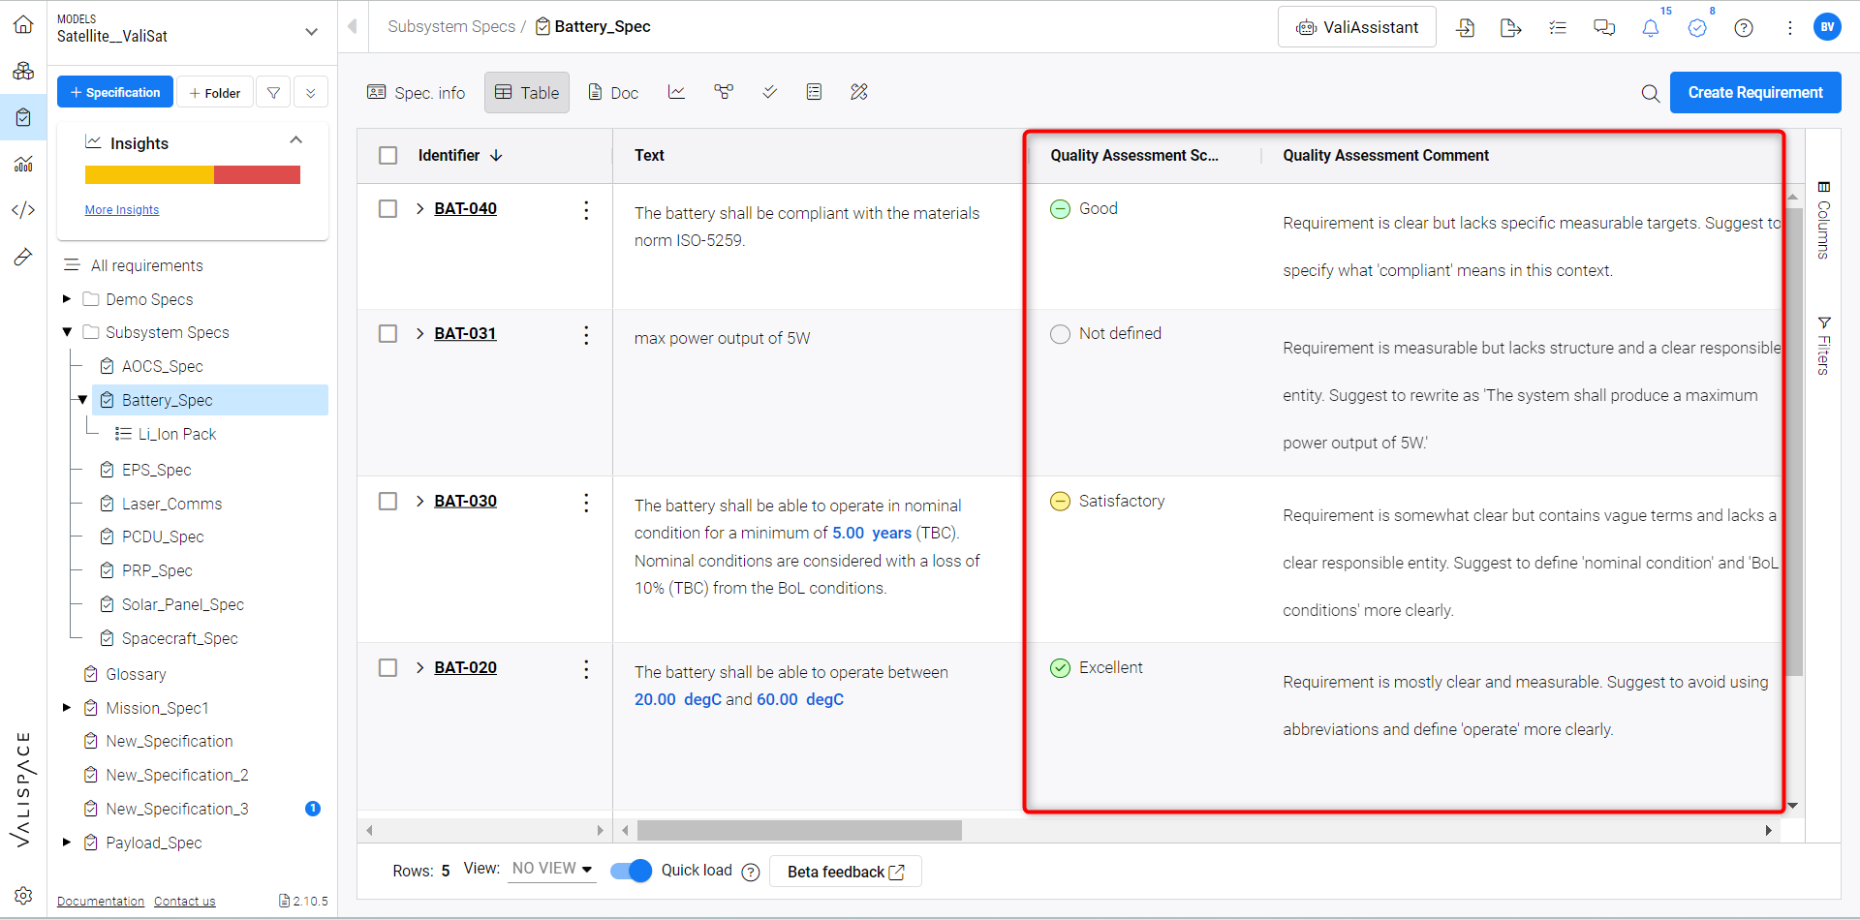This screenshot has height=920, width=1860.
Task: Click the notifications bell icon
Action: click(1651, 28)
